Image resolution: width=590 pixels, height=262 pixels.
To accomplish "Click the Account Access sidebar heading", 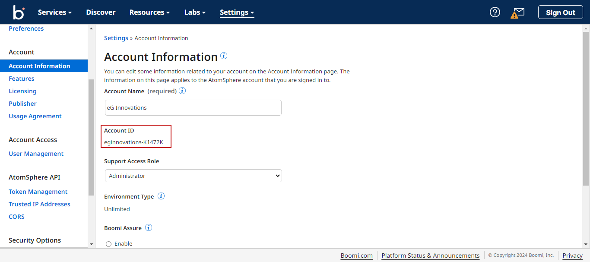I will point(33,140).
